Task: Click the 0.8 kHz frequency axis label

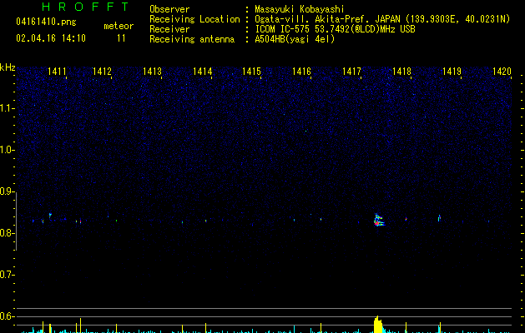Action: (7, 233)
